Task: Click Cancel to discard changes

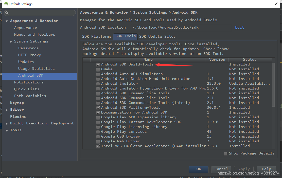Action: pos(221,169)
